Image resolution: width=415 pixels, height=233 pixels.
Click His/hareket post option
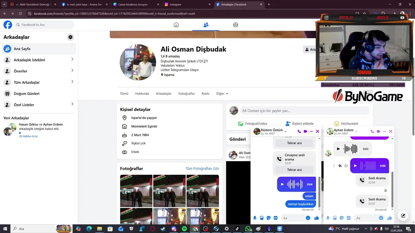pyautogui.click(x=346, y=124)
